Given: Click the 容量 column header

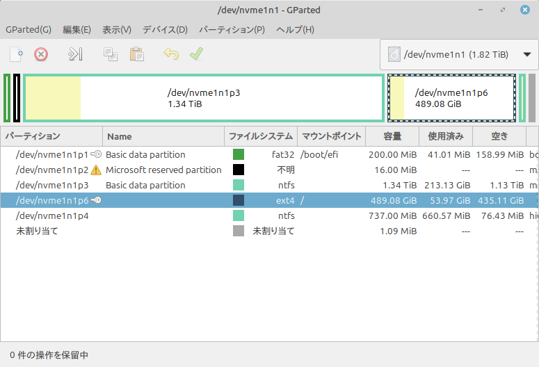Looking at the screenshot, I should 392,136.
